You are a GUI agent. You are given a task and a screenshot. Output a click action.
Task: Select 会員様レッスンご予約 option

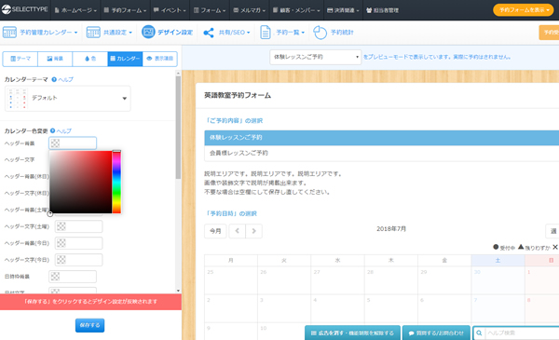point(381,153)
